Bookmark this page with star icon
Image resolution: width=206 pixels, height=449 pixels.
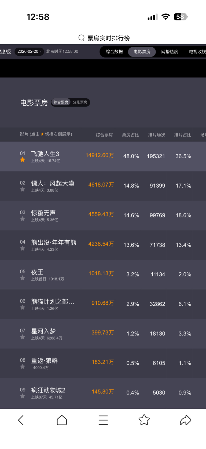click(x=144, y=420)
